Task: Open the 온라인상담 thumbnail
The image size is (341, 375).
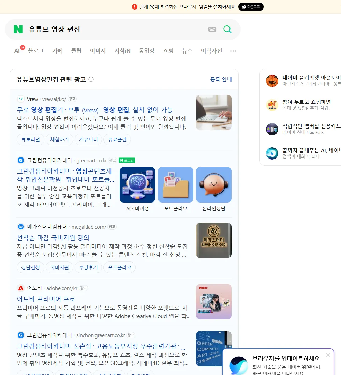Action: [214, 185]
